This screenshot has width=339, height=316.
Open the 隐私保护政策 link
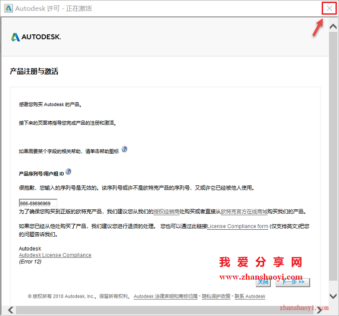(x=216, y=297)
